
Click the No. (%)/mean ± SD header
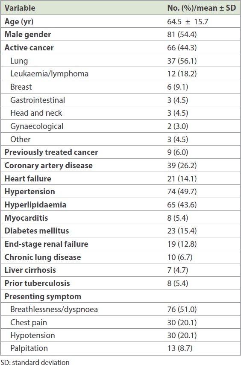click(202, 8)
